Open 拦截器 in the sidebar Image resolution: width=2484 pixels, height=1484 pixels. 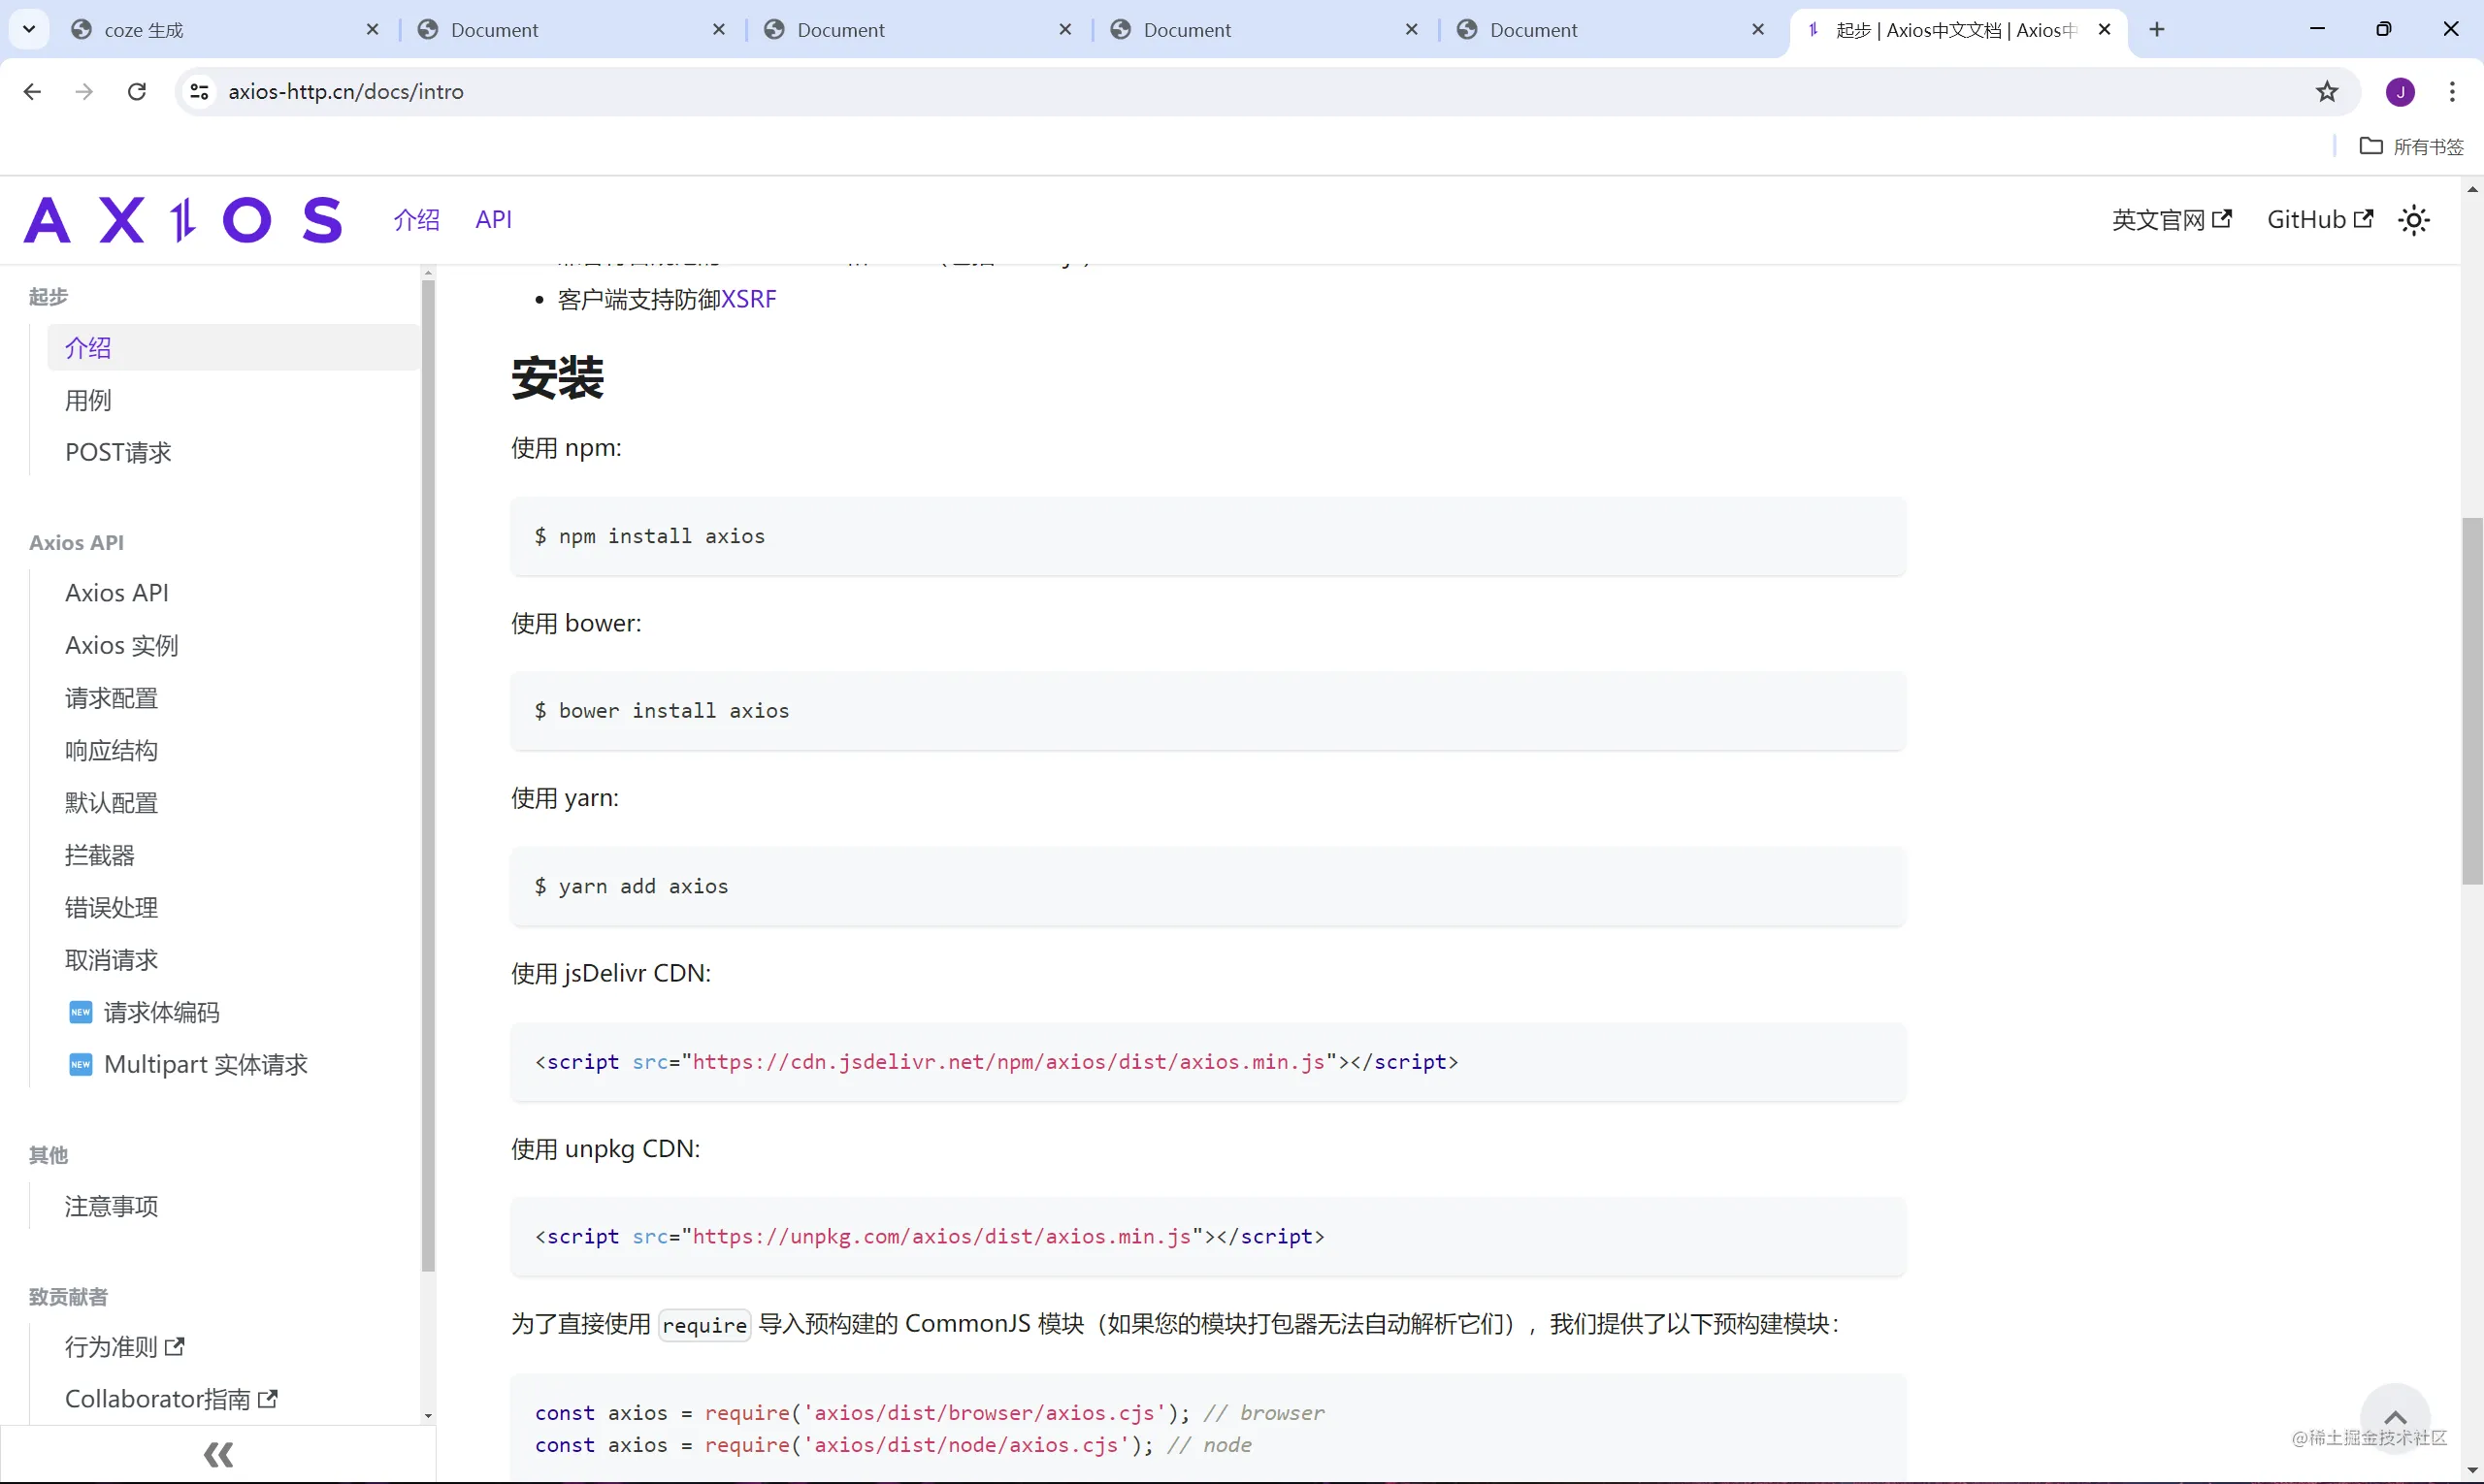99,855
